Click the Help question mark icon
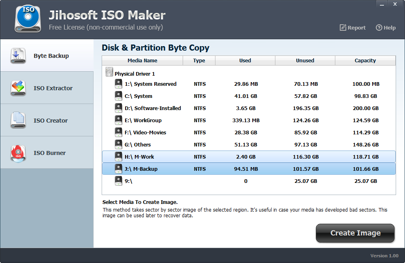Image resolution: width=405 pixels, height=263 pixels. pos(379,28)
